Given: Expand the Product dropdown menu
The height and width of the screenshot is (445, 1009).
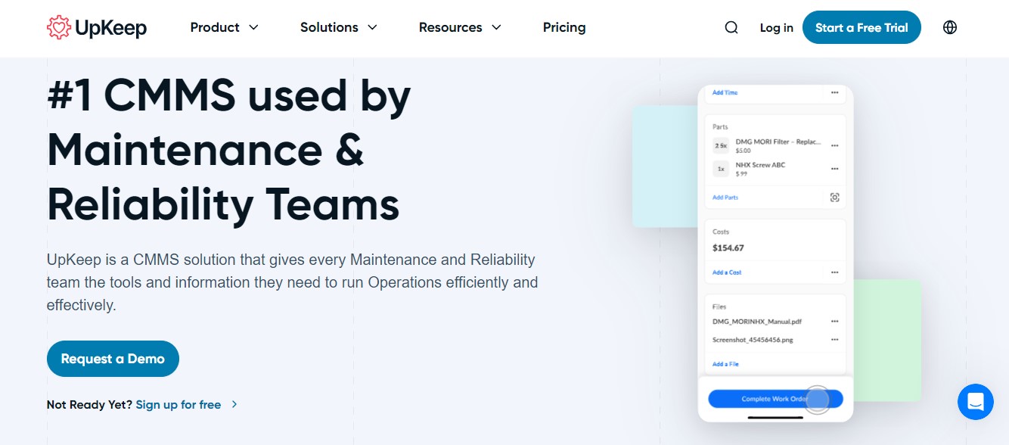Looking at the screenshot, I should [224, 27].
